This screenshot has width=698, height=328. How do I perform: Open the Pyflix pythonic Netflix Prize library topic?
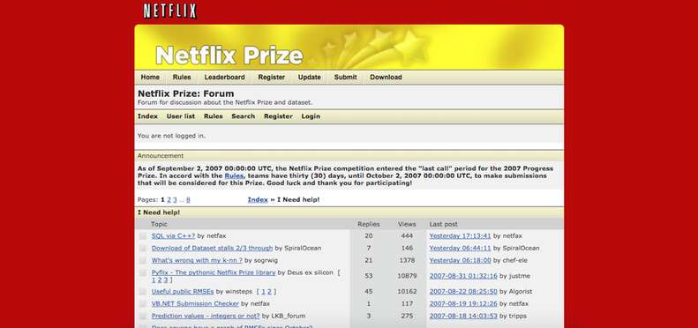pos(214,272)
